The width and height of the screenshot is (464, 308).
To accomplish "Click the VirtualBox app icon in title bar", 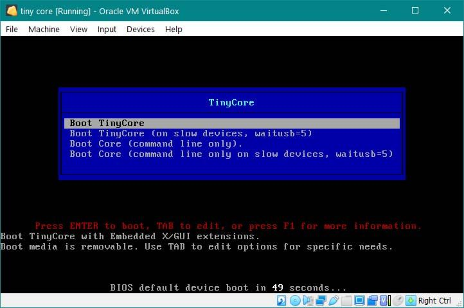I will pyautogui.click(x=12, y=11).
